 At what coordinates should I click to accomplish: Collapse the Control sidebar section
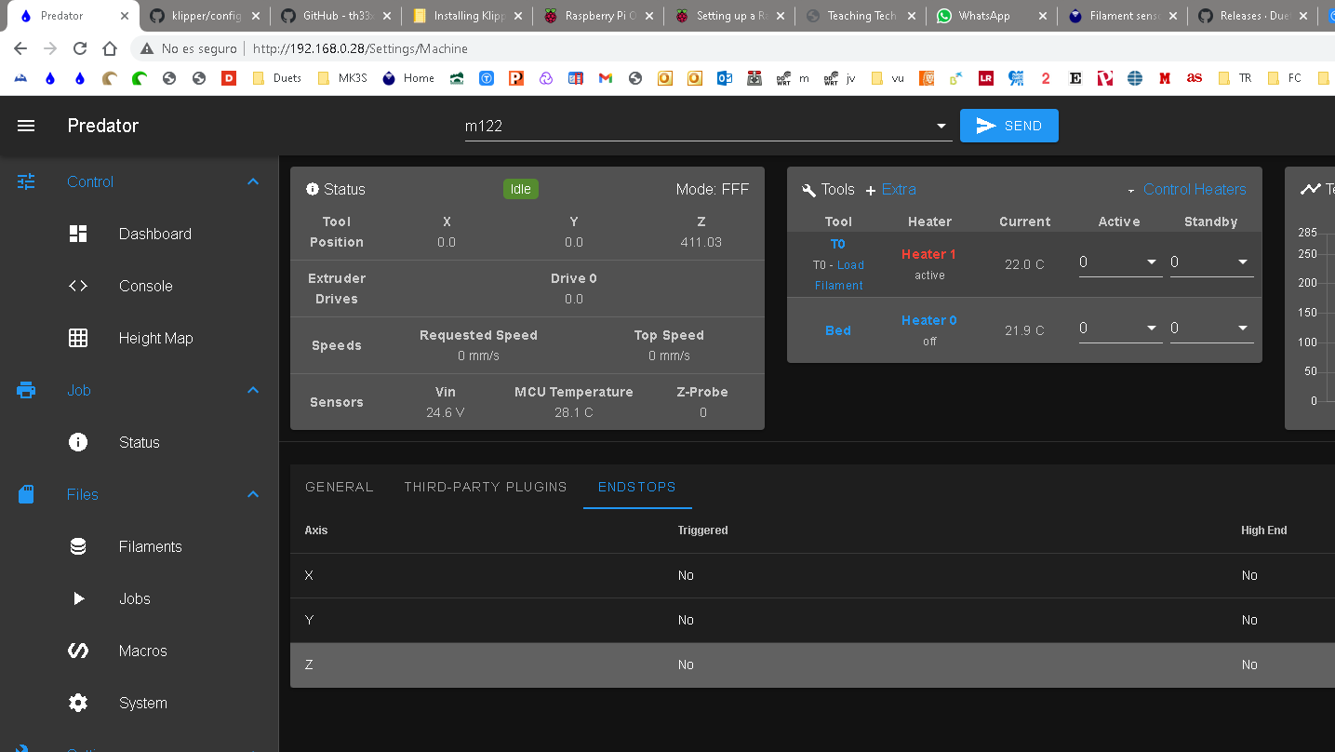tap(253, 181)
